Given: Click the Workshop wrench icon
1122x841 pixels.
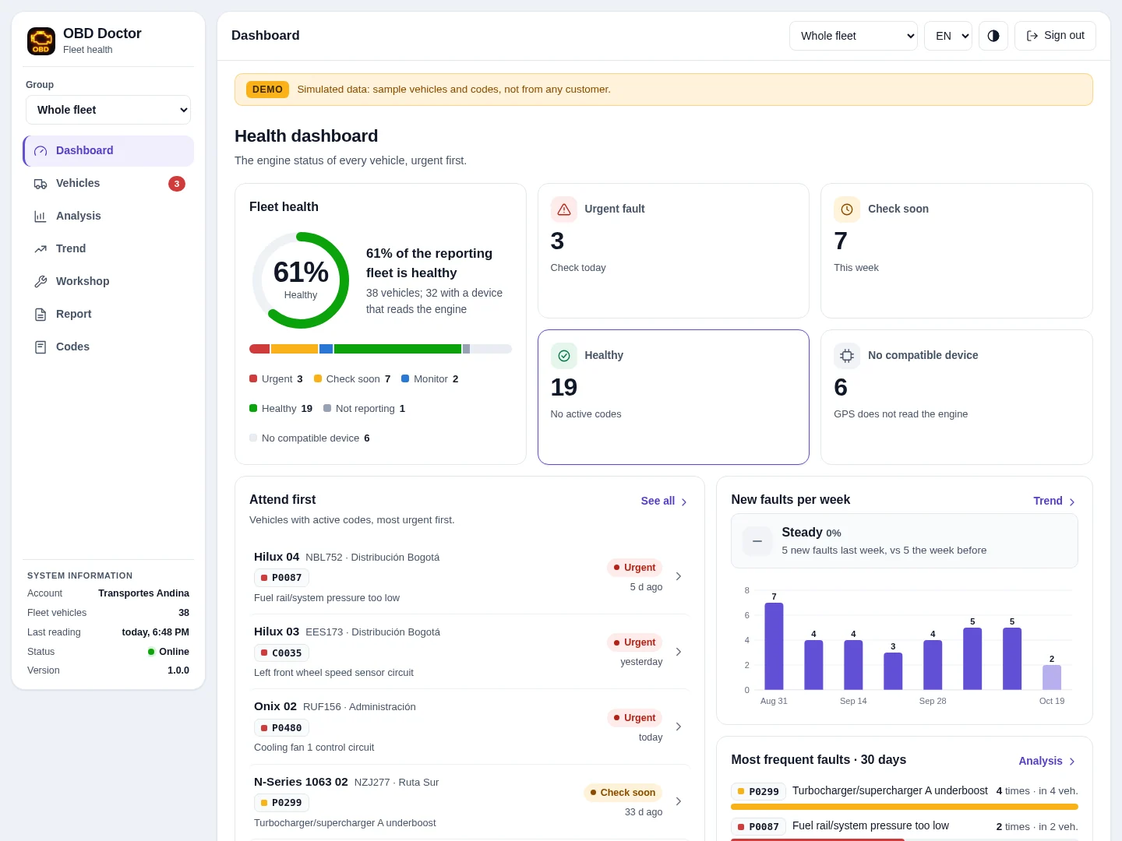Looking at the screenshot, I should coord(41,282).
